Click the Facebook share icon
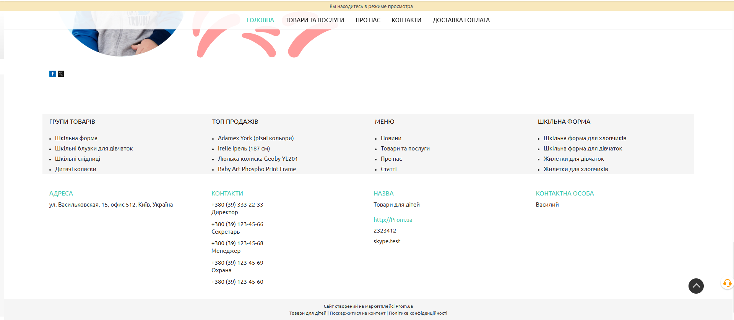This screenshot has height=320, width=734. pos(52,74)
